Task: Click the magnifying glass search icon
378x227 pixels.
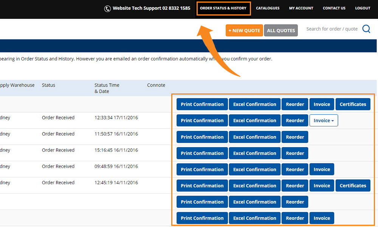Action: (x=366, y=29)
